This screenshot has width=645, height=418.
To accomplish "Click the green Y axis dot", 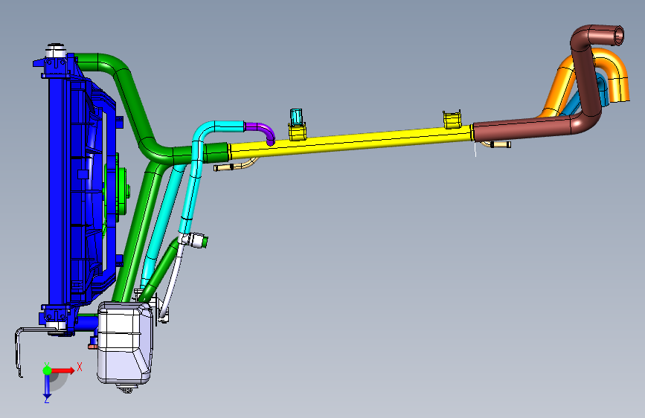I will 48,370.
